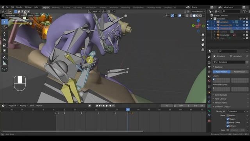Click the outliner filter funnel icon

click(245, 11)
